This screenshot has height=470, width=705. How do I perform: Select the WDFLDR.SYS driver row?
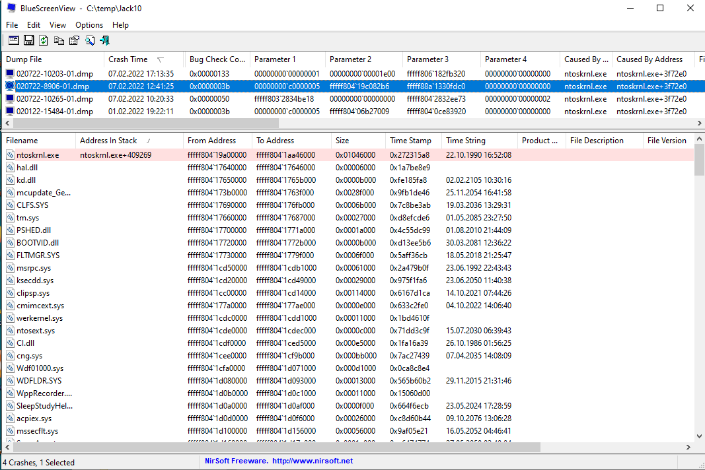(348, 381)
